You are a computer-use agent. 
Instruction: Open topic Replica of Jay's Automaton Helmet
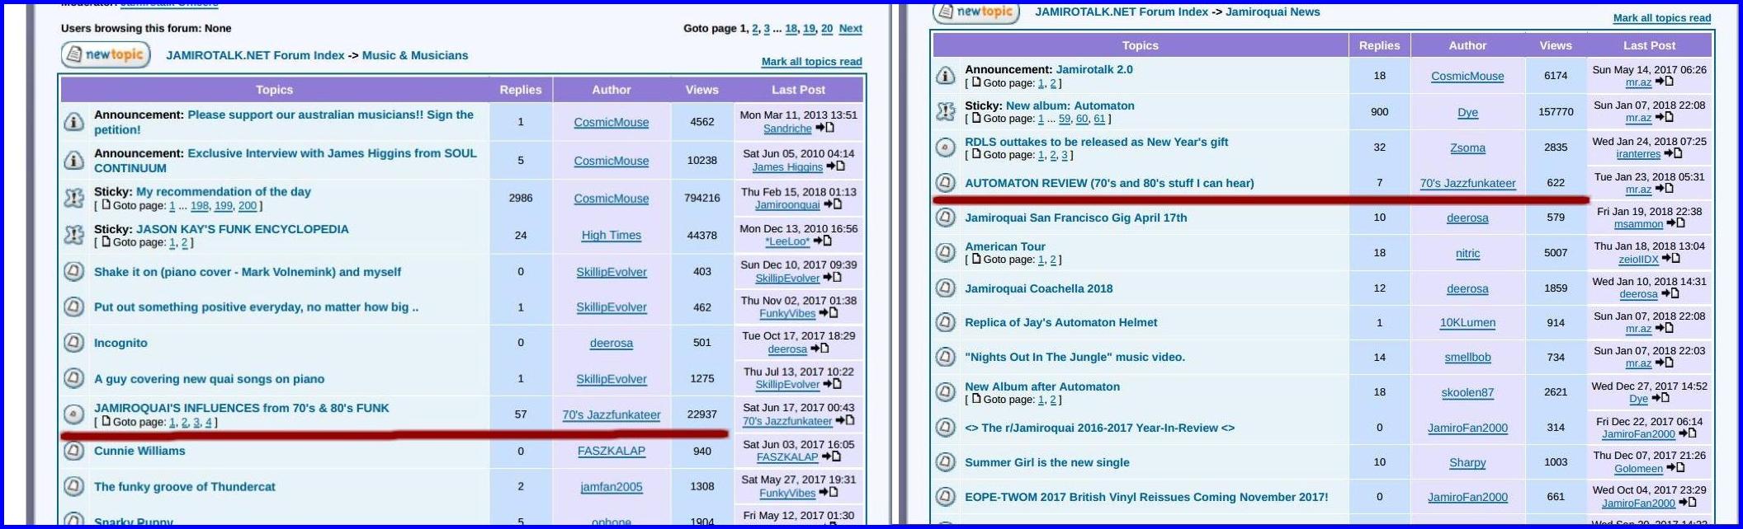tap(1060, 322)
